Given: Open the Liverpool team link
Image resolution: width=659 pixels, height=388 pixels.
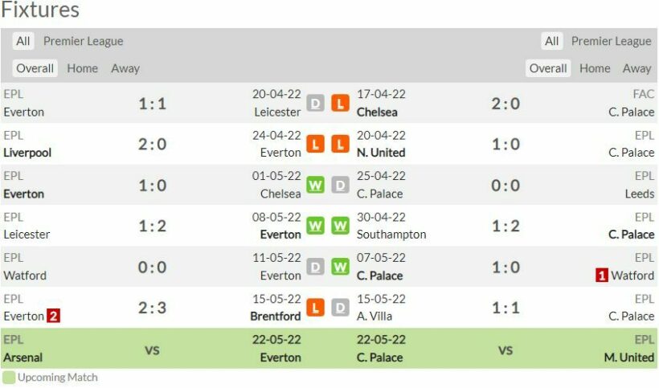Looking at the screenshot, I should (27, 153).
